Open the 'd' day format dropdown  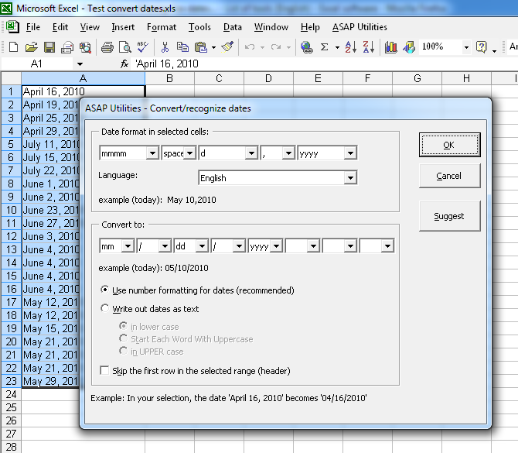click(252, 153)
